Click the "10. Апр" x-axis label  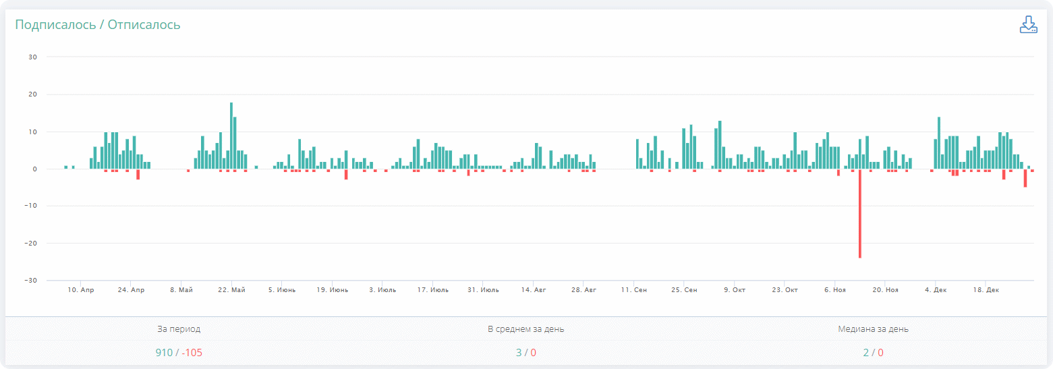(80, 290)
